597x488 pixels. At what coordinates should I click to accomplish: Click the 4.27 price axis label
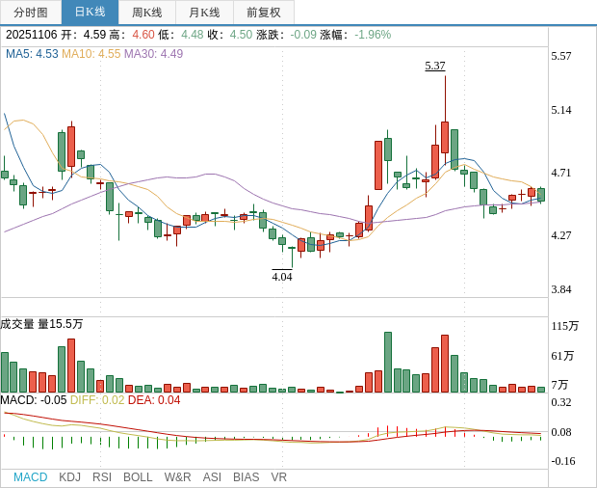(561, 235)
